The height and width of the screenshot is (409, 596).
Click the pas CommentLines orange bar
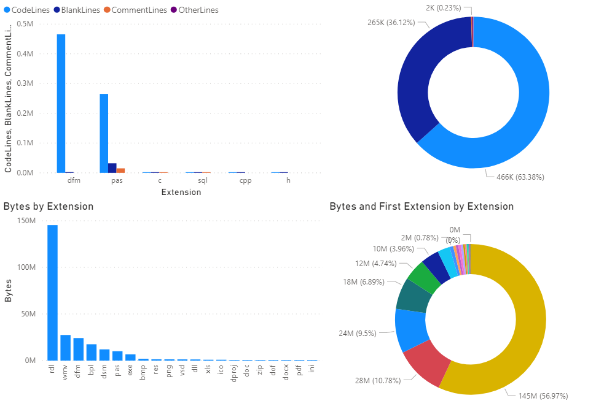coord(120,170)
